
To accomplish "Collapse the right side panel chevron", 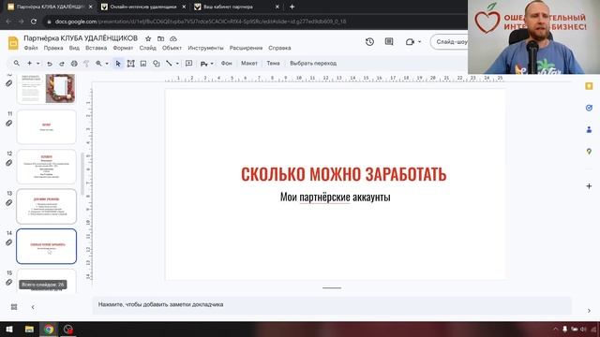I will tap(589, 311).
